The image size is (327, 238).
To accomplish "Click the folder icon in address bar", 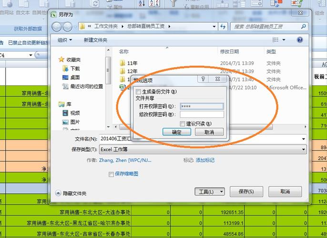I will [82, 27].
